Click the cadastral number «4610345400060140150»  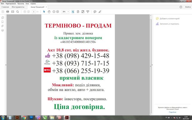point(78,42)
